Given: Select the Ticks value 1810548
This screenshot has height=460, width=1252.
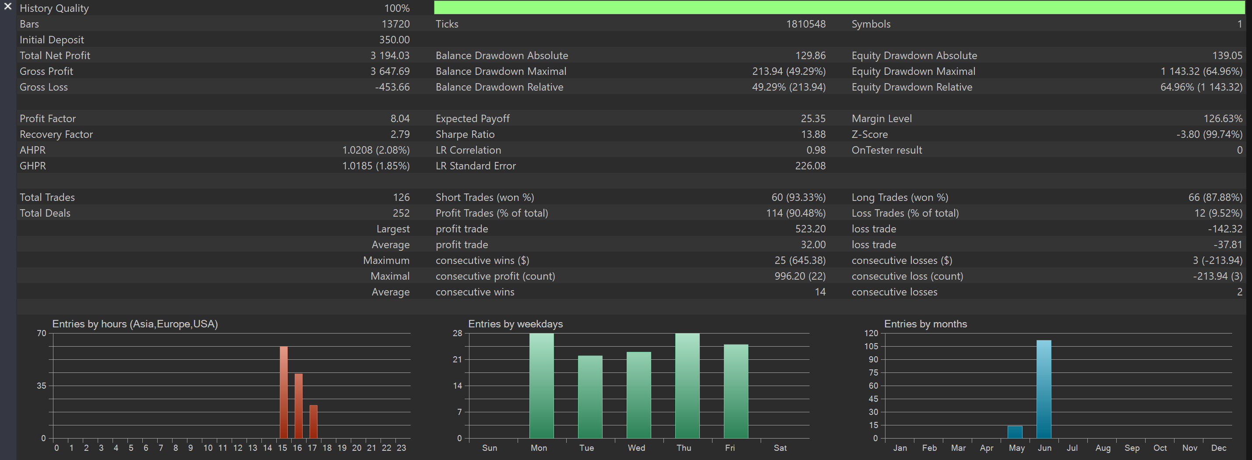Looking at the screenshot, I should 806,24.
